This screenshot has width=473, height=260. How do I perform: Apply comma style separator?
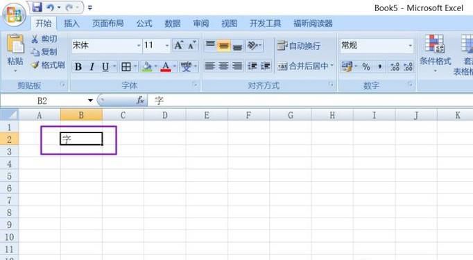pos(380,67)
